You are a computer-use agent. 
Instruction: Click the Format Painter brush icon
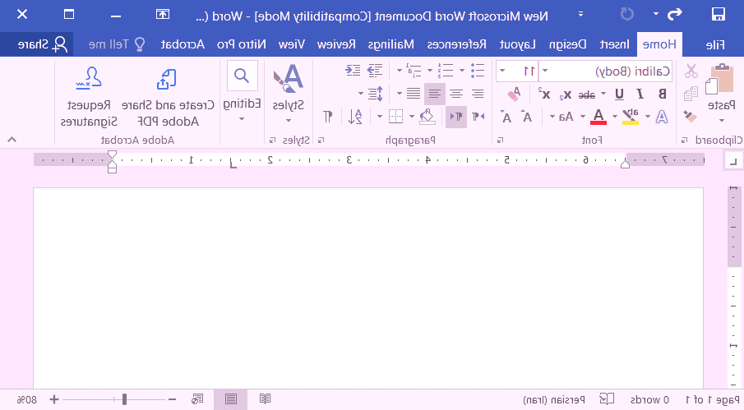pyautogui.click(x=691, y=116)
